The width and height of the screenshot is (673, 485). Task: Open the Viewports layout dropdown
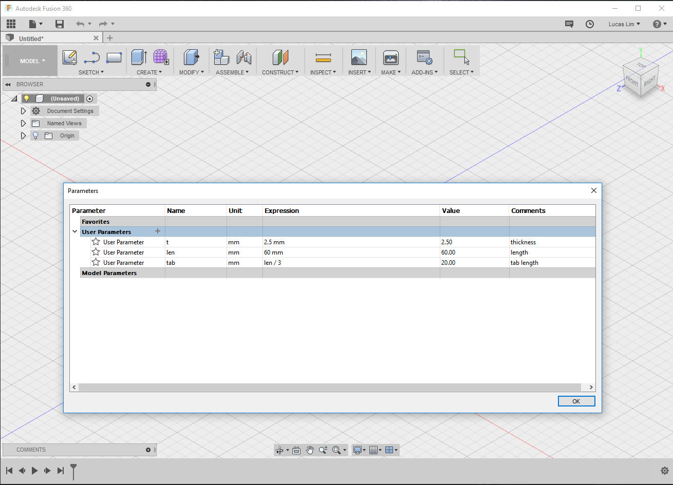pyautogui.click(x=391, y=450)
